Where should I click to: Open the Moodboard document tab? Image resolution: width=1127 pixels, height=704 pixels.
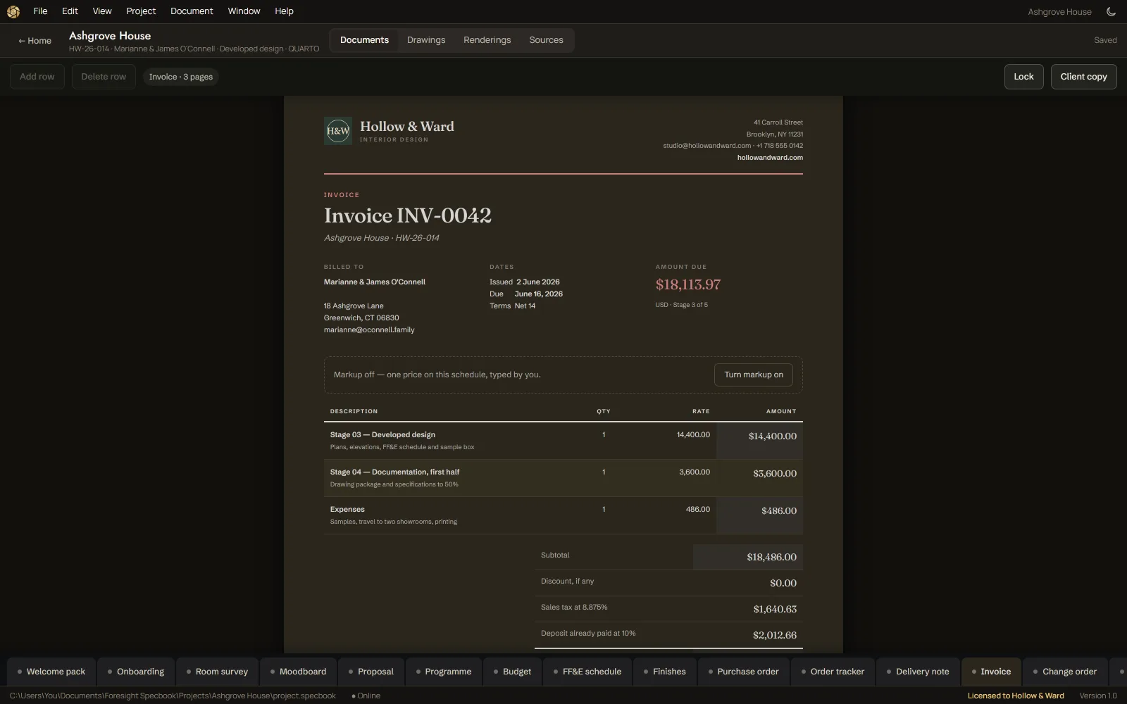click(298, 672)
